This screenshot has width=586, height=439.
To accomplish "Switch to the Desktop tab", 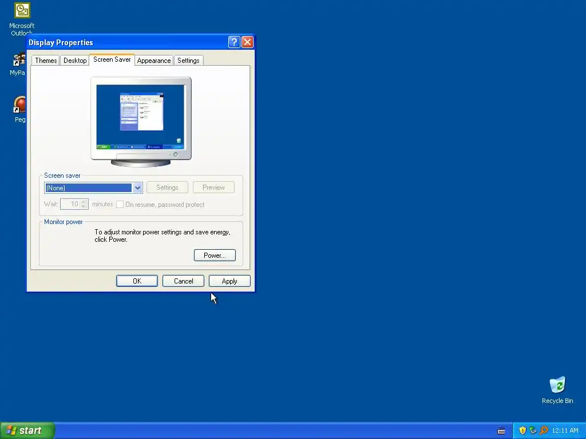I will click(x=75, y=61).
